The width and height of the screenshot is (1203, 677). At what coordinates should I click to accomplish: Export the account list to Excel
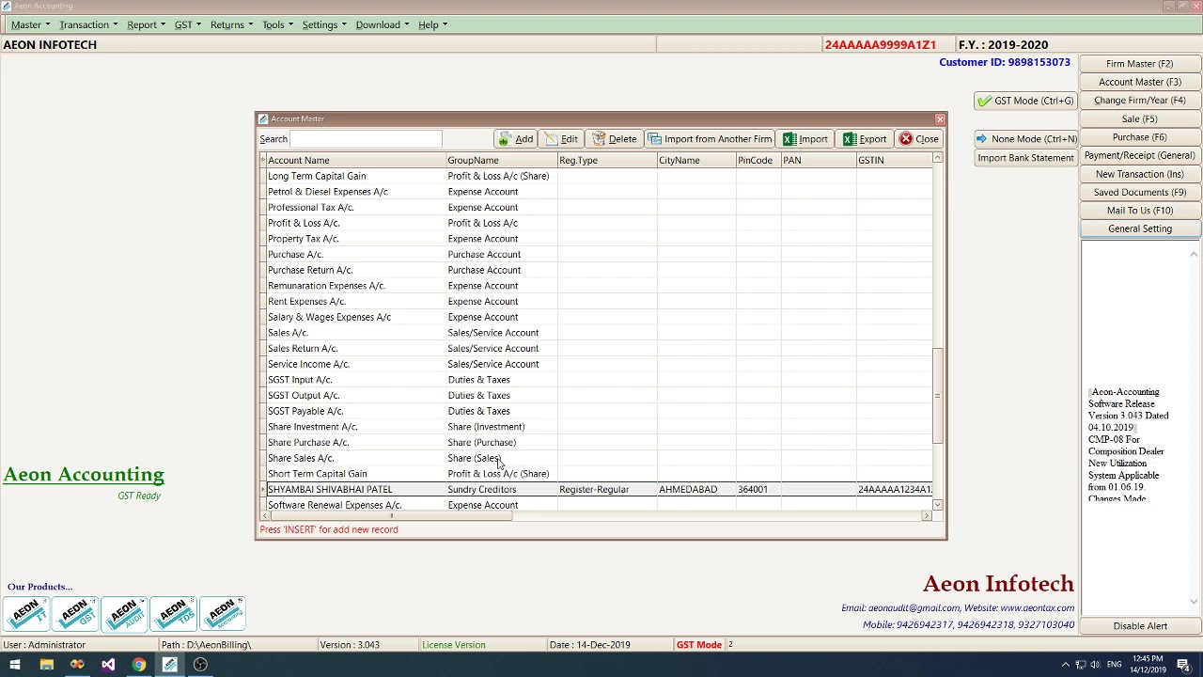[865, 139]
